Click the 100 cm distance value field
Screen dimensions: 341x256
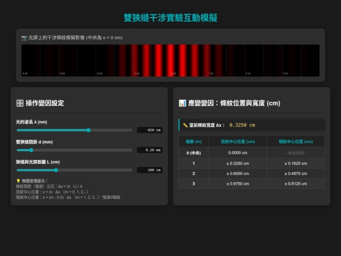(x=150, y=170)
